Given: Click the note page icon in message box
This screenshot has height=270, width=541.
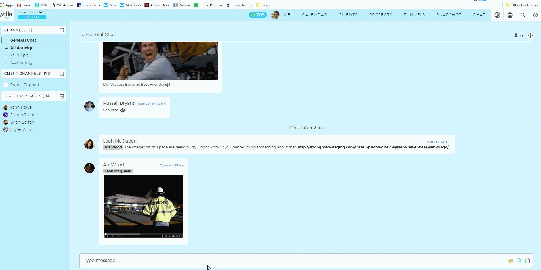Looking at the screenshot, I should [x=527, y=261].
